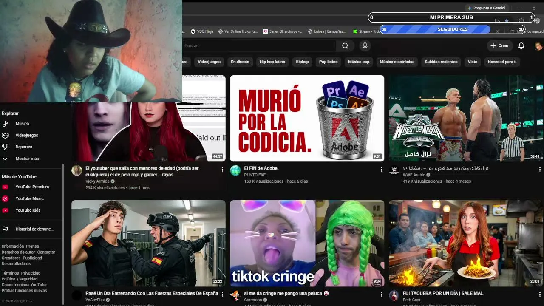Screen dimensions: 544x306
Task: Open the VDO.Ninja bookmark
Action: click(x=202, y=31)
